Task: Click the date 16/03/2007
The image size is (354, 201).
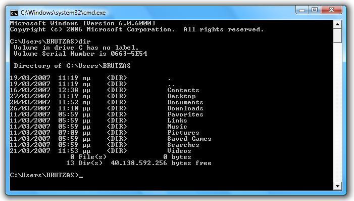Action: [30, 90]
